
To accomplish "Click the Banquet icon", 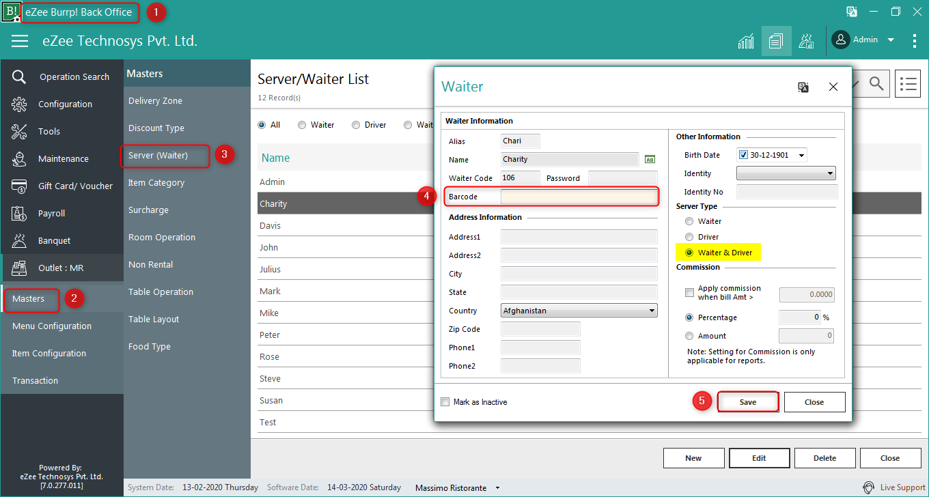I will 19,240.
